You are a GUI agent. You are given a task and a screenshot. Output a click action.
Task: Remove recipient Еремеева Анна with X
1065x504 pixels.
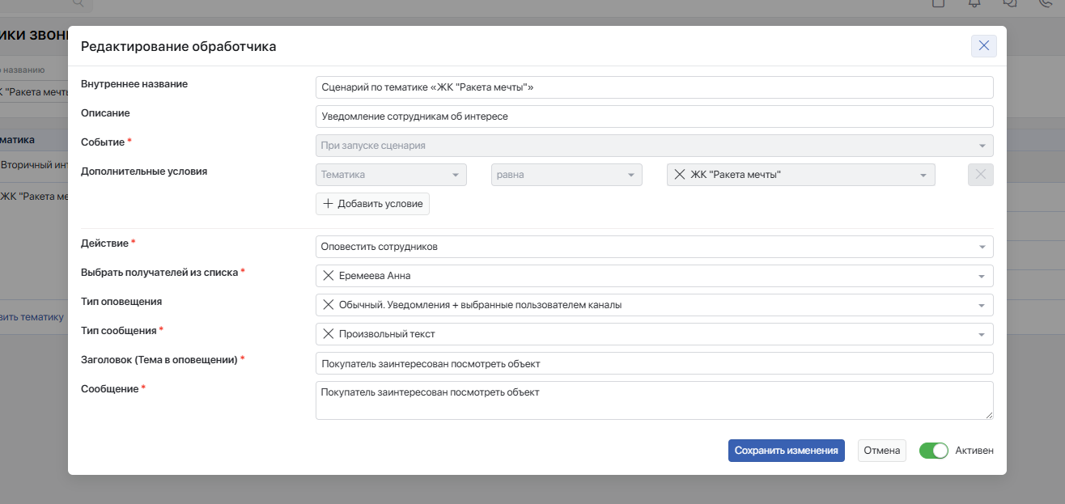[x=329, y=276]
